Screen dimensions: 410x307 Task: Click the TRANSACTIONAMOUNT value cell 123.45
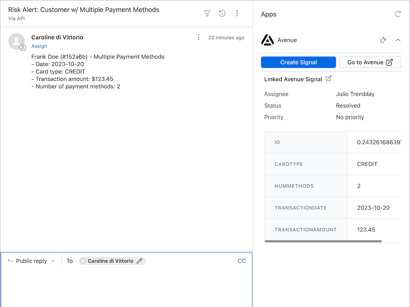pos(366,229)
